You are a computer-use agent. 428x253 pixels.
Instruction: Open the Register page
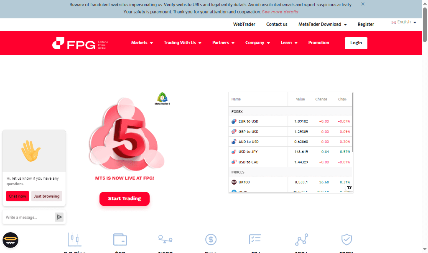pos(366,24)
